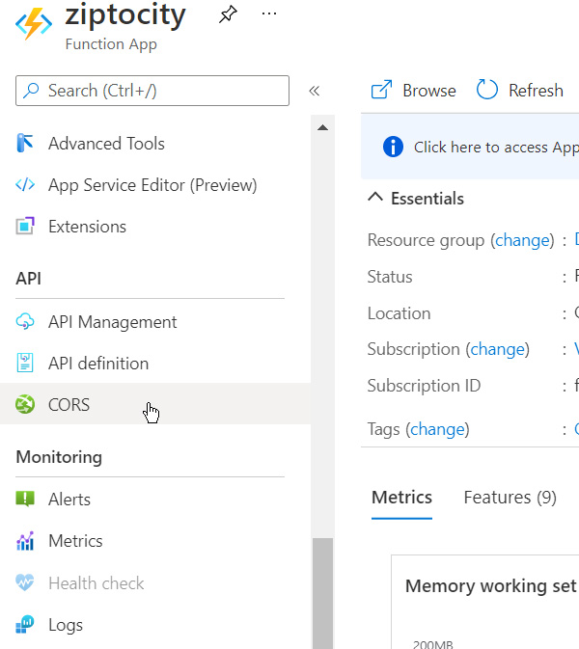Viewport: 579px width, 649px height.
Task: Click the 'Status' label in Essentials
Action: point(390,277)
